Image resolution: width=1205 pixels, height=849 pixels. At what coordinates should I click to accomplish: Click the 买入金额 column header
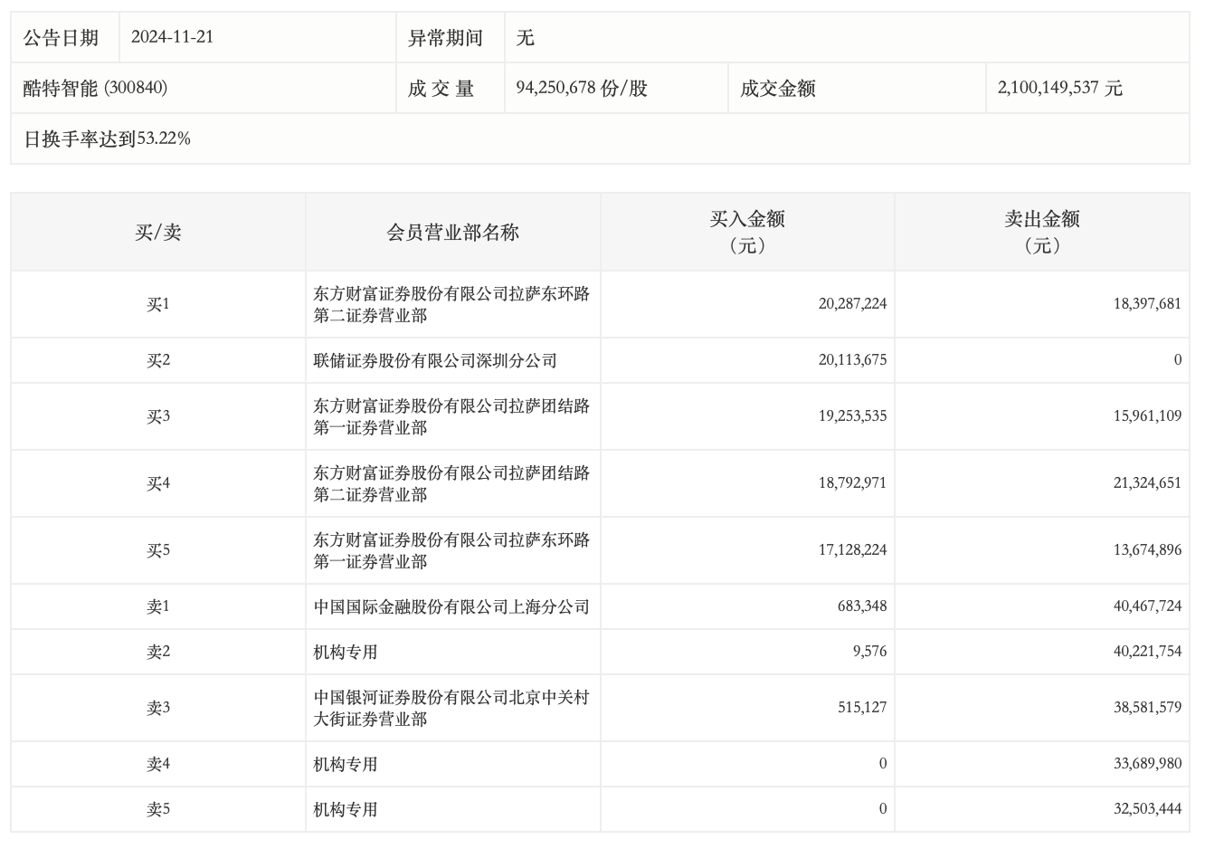click(746, 232)
